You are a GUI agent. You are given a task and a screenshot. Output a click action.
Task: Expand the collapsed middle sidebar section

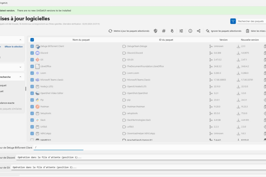tap(20, 67)
